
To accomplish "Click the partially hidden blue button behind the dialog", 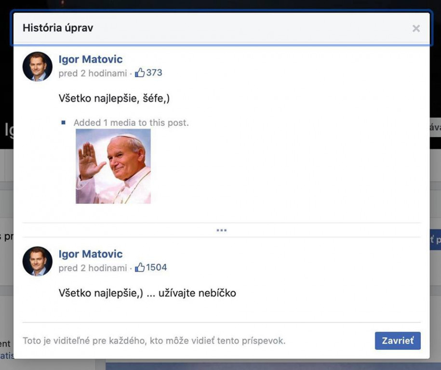I will coord(435,239).
